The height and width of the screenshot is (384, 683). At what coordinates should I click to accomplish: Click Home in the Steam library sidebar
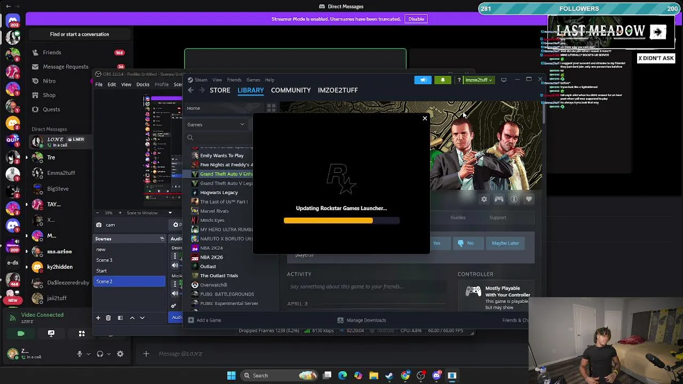click(x=194, y=108)
